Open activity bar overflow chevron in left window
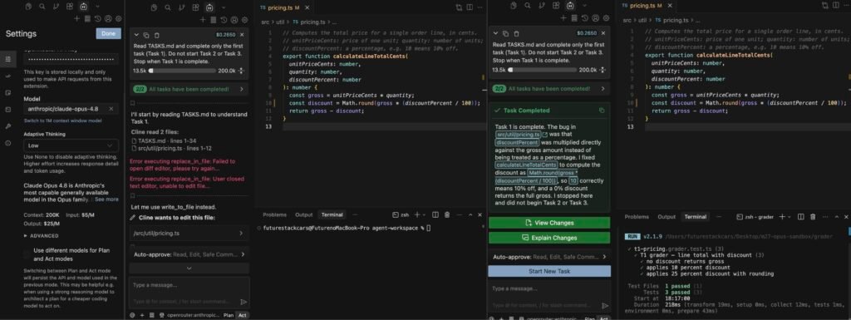 pos(97,7)
